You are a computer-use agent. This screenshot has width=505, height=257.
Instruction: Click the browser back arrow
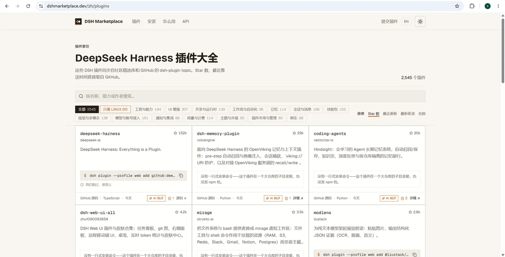(x=7, y=6)
